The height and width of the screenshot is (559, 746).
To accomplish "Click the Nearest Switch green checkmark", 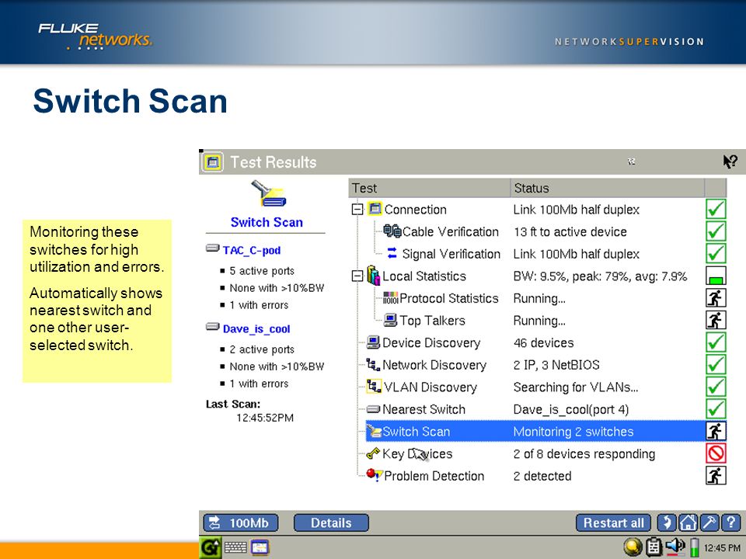I will pos(716,409).
